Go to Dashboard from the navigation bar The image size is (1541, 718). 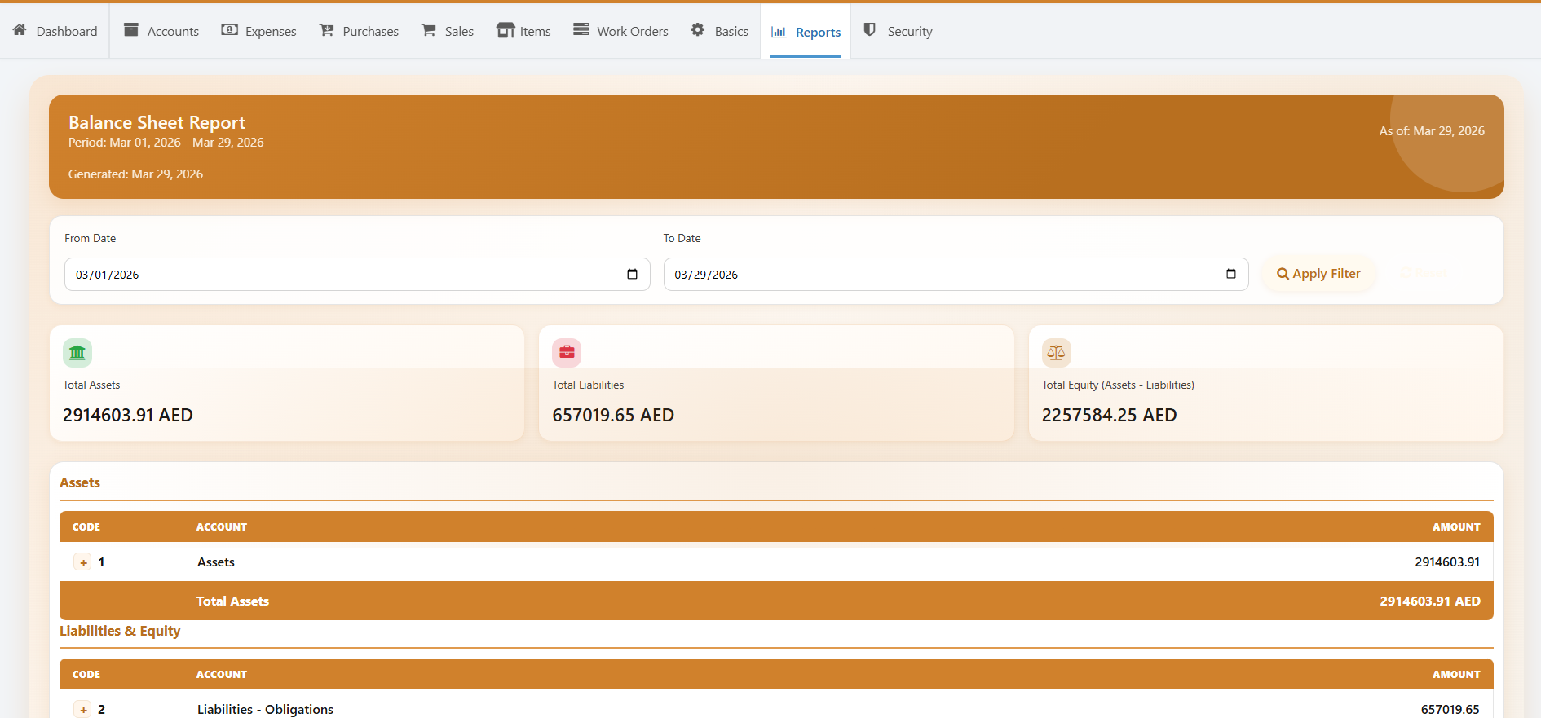[x=55, y=31]
